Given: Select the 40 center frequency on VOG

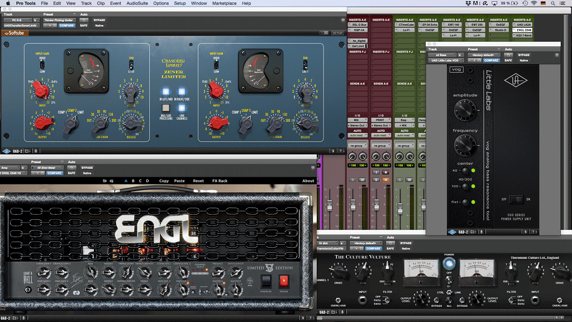Looking at the screenshot, I should point(465,171).
